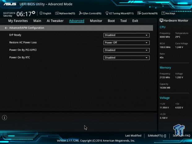Switch to the My Favorites tab
This screenshot has width=192, height=144.
click(18, 21)
